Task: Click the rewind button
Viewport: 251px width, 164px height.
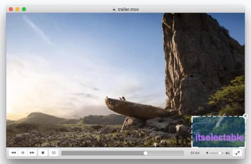Action: click(x=14, y=153)
